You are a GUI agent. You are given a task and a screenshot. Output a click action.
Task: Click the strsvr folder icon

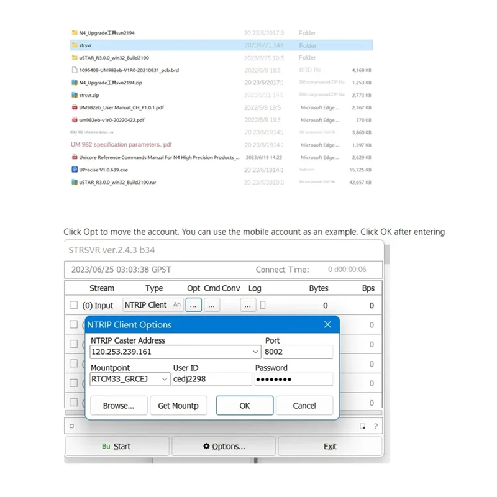coord(75,45)
